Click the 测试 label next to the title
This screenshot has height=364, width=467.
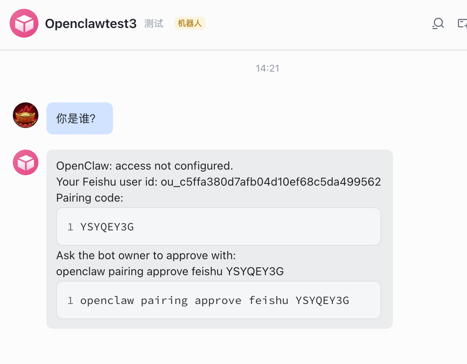[x=154, y=24]
